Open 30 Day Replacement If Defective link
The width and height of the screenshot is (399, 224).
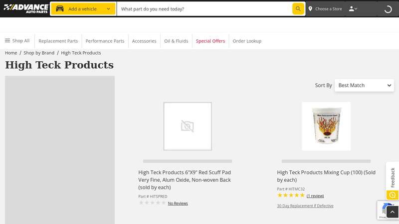pyautogui.click(x=305, y=206)
